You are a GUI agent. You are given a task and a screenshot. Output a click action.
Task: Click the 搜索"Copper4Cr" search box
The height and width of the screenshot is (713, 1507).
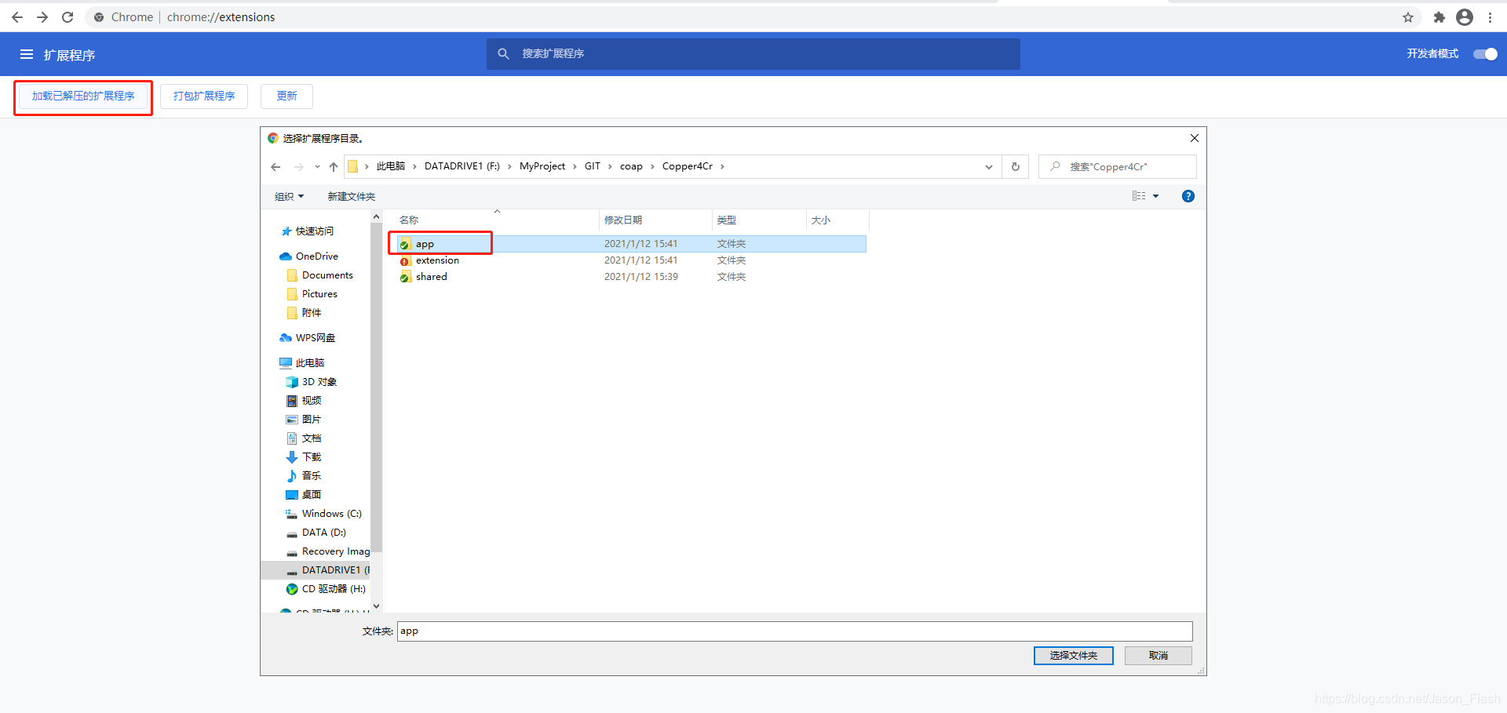(x=1118, y=166)
